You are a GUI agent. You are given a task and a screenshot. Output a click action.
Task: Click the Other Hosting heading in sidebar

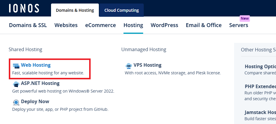[x=258, y=50]
